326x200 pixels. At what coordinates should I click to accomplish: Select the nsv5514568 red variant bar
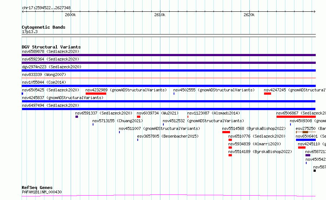(226, 132)
